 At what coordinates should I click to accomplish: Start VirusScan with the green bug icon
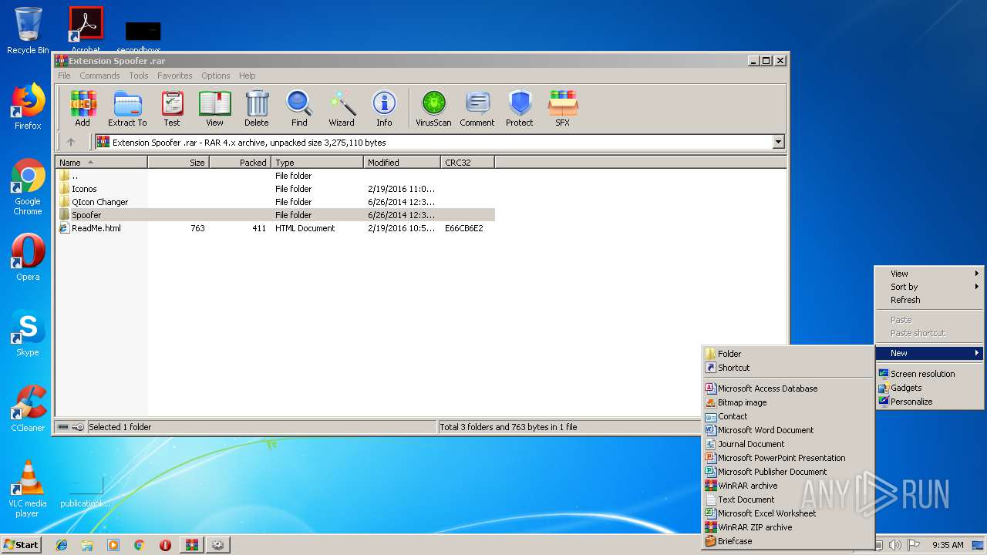pos(433,108)
